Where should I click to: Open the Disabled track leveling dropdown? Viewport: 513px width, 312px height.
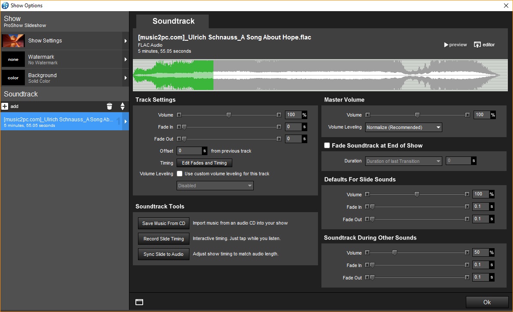click(215, 186)
